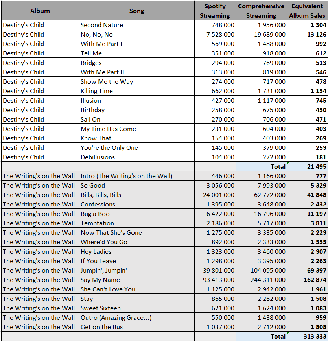The image size is (328, 341).
Task: Select Spotify streaming value 1 037 000
Action: coord(215,327)
